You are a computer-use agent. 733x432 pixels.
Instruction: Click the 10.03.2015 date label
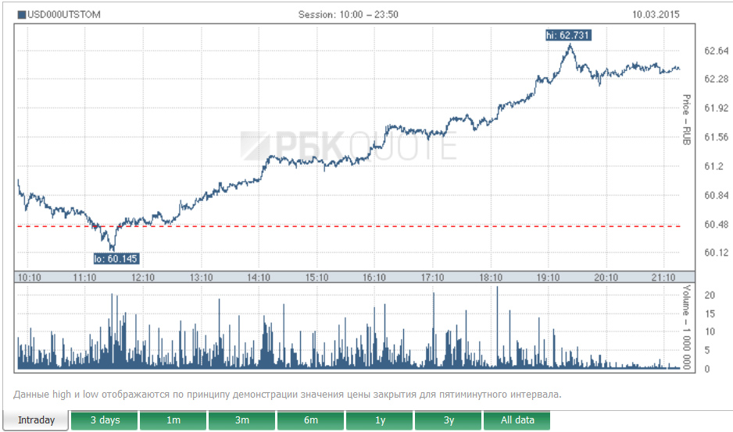click(x=657, y=15)
